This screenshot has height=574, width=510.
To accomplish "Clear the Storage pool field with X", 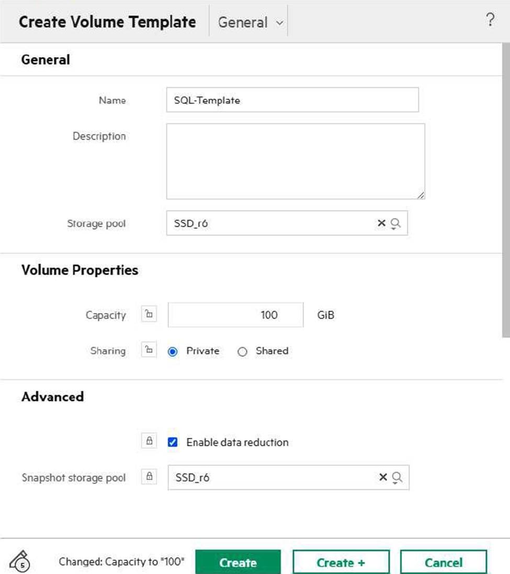I will (x=381, y=222).
